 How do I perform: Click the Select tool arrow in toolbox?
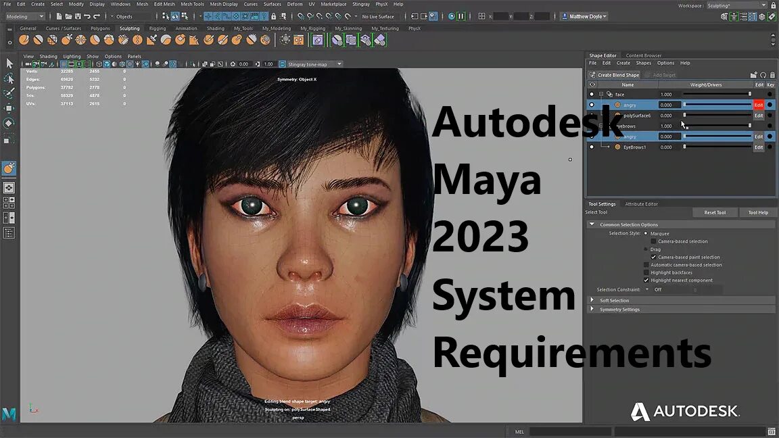(x=9, y=63)
